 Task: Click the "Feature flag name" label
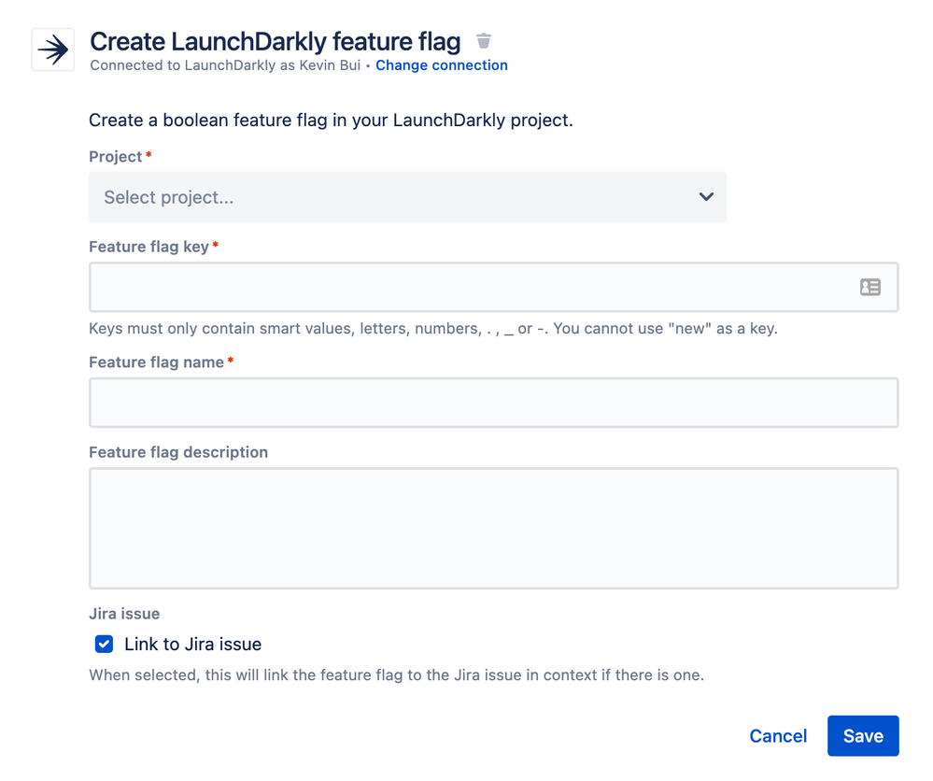click(x=157, y=362)
